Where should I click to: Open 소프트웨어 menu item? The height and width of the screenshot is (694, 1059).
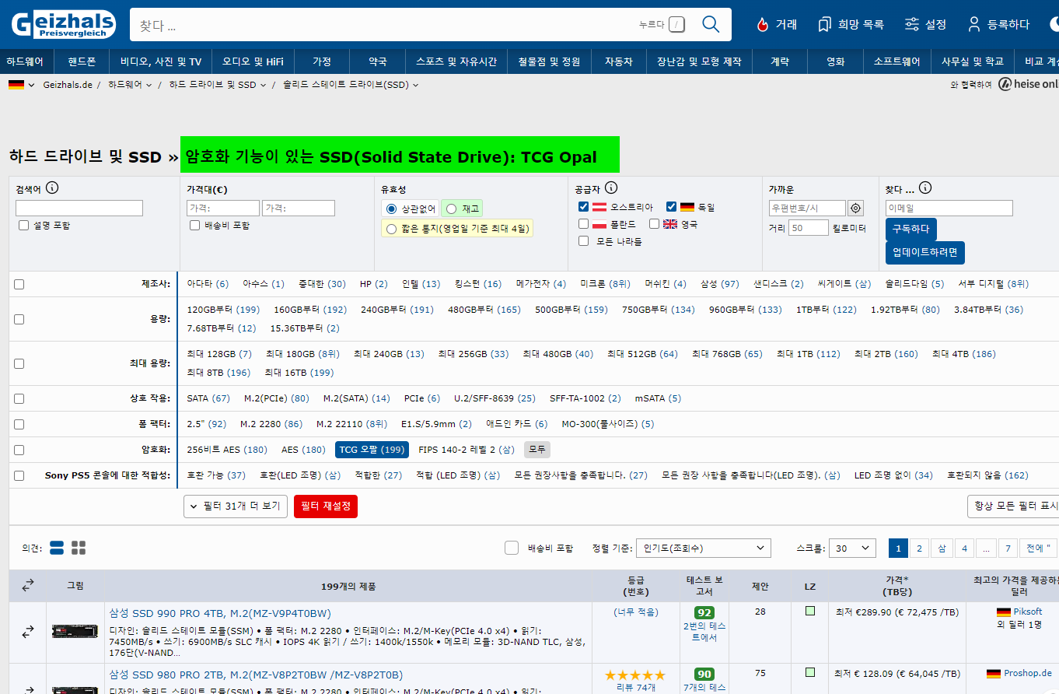(896, 61)
